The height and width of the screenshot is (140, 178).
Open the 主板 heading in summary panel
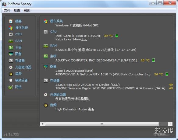[53, 56]
